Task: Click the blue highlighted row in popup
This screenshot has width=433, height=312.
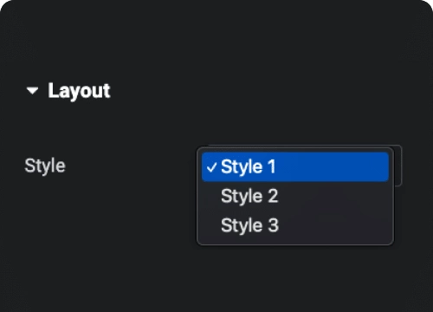Action: (x=295, y=167)
